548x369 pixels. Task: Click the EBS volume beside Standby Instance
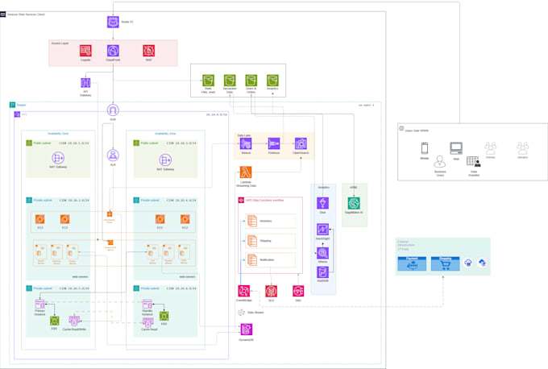(164, 317)
